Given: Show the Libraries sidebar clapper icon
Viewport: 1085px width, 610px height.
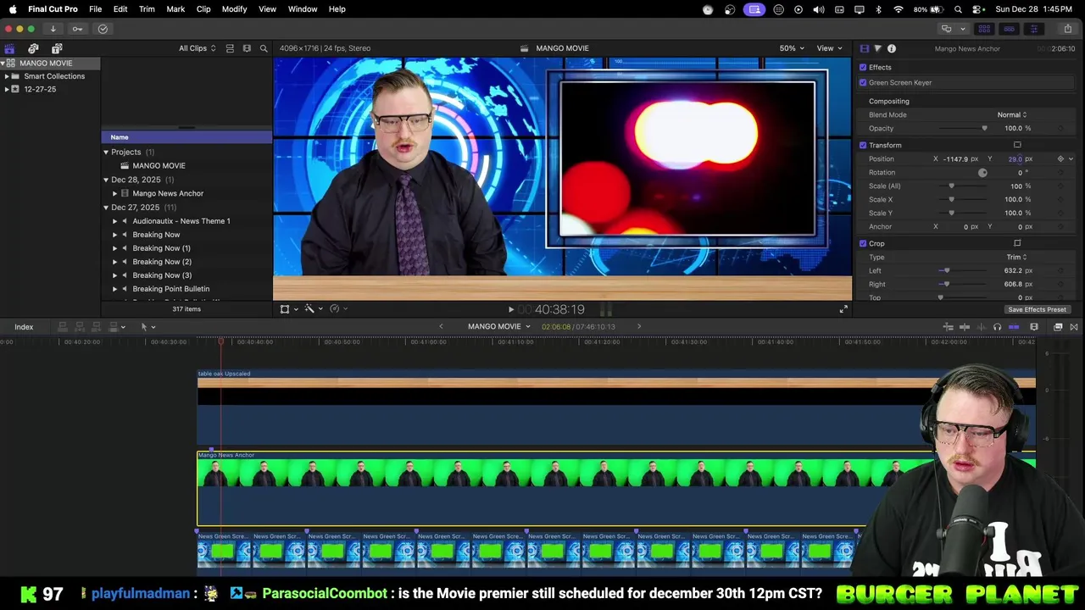Looking at the screenshot, I should point(9,48).
